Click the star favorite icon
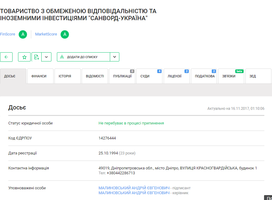Screen dimensions: 272x200 (x=24, y=57)
